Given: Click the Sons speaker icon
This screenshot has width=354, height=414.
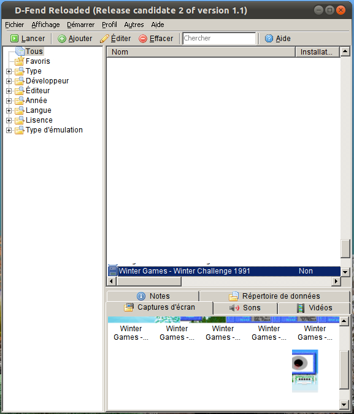Looking at the screenshot, I should click(234, 308).
